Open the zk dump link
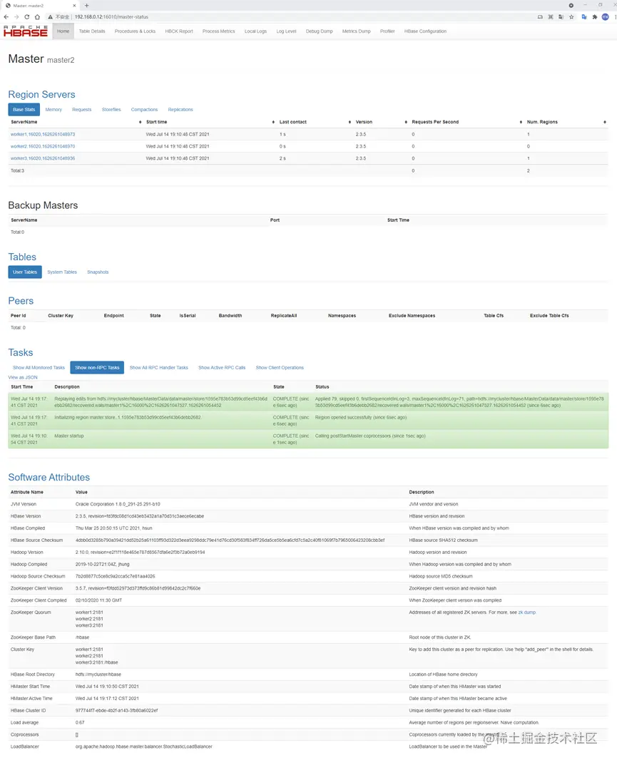The height and width of the screenshot is (765, 617). coord(526,612)
